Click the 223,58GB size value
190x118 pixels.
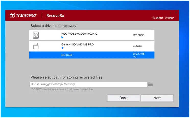click(x=138, y=35)
